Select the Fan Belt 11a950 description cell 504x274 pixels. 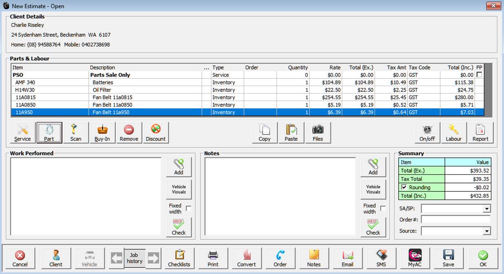click(x=145, y=112)
